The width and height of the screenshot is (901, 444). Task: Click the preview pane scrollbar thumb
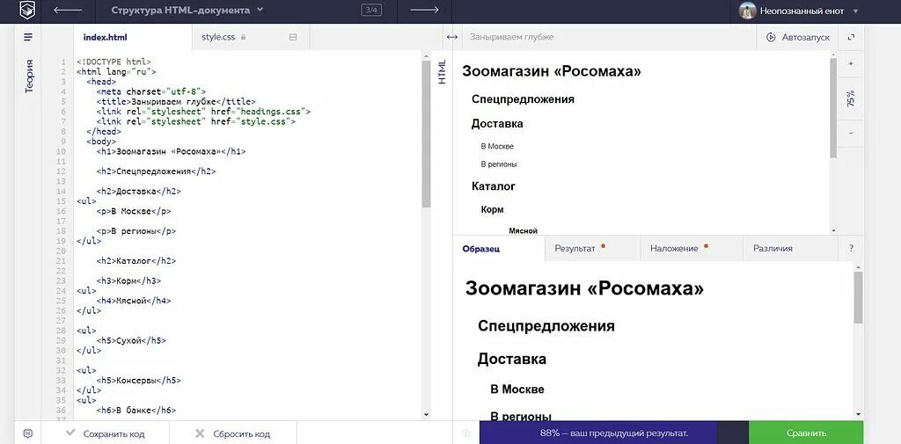[x=833, y=108]
